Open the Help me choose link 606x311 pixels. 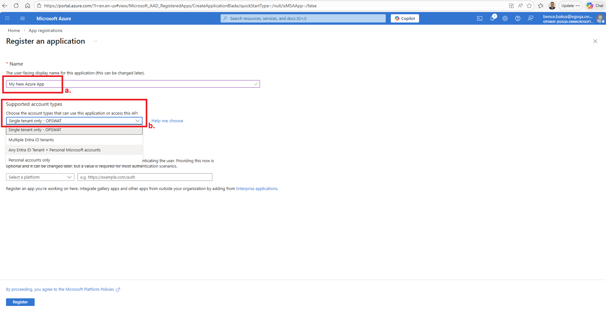tap(167, 121)
